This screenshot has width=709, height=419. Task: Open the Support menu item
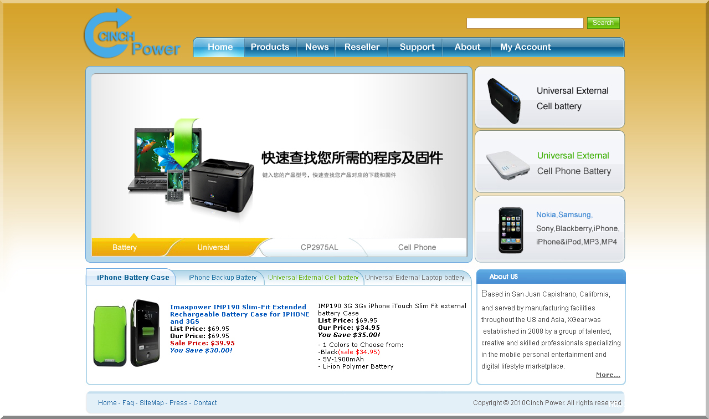coord(417,47)
